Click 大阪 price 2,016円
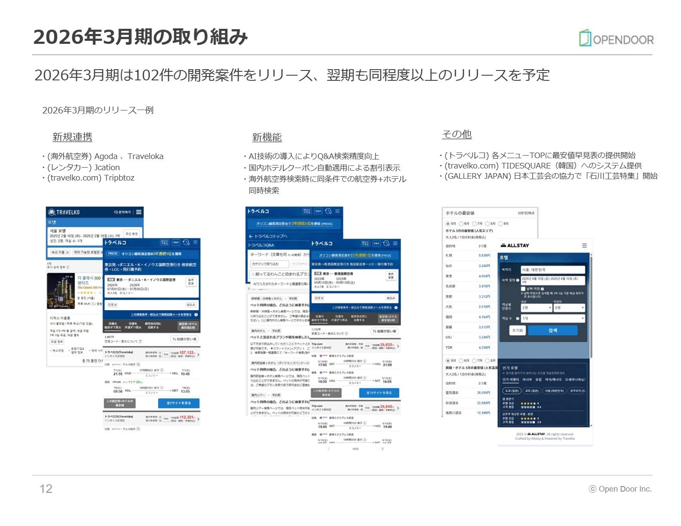Viewport: 681px width, 526px height. click(484, 306)
